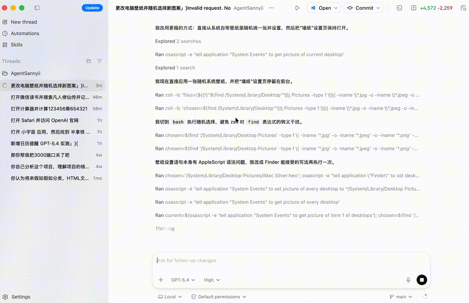View file changes via the diff icon

pos(413,8)
